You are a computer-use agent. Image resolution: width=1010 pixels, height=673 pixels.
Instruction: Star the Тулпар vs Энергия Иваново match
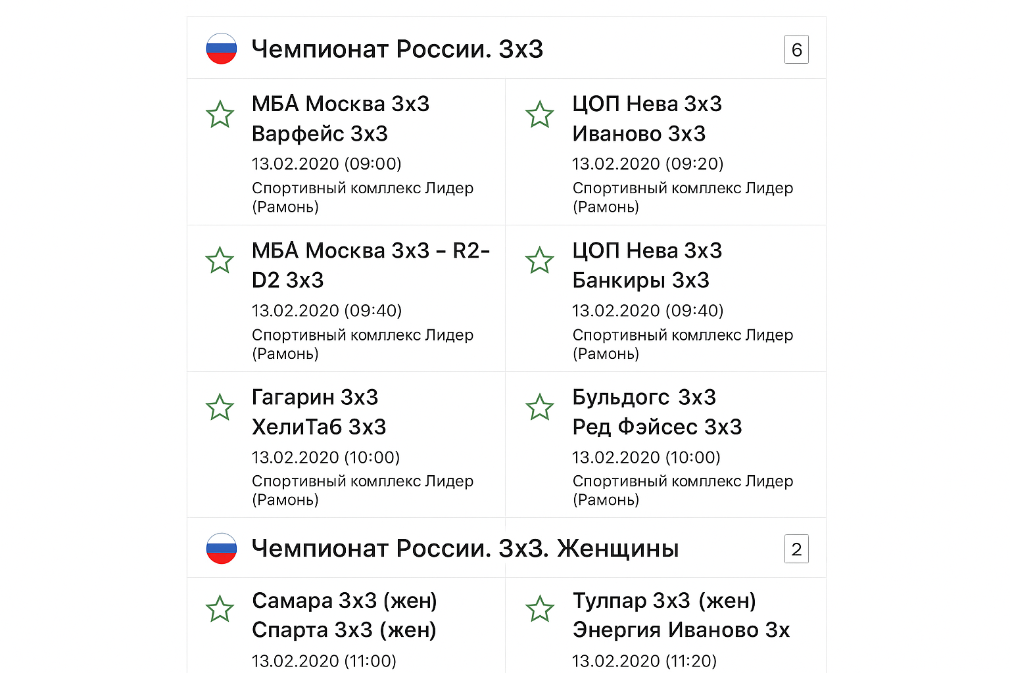540,609
